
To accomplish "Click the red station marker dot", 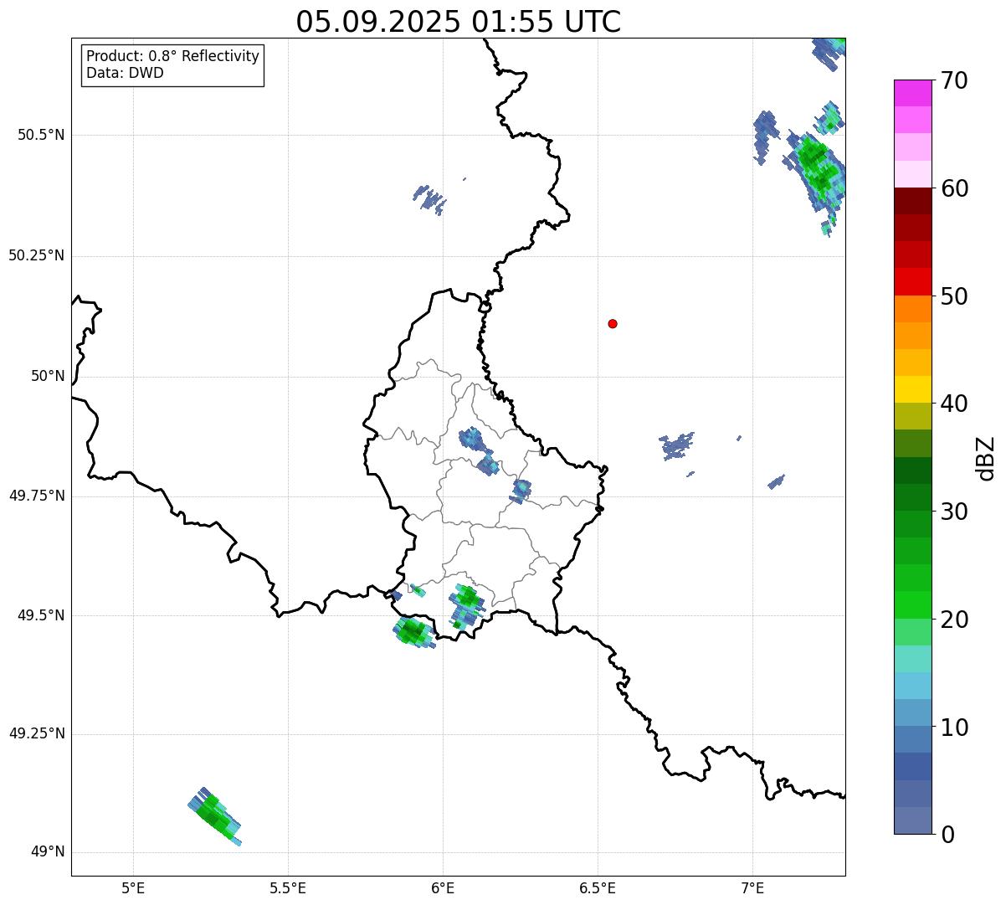I will point(613,323).
